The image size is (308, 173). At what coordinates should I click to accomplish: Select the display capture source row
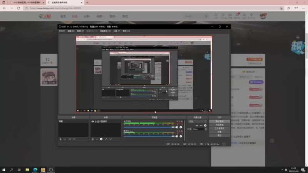click(x=105, y=121)
